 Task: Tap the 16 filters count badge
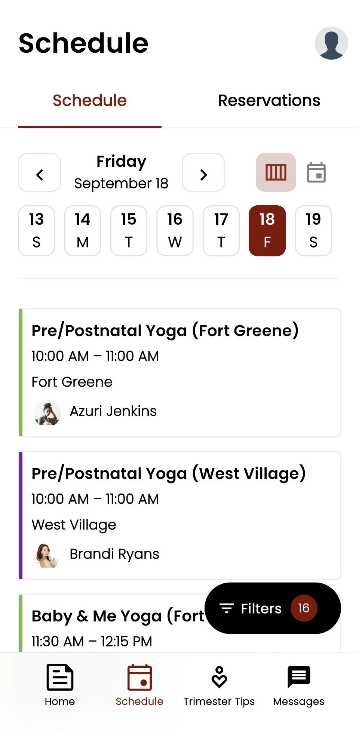coord(304,608)
